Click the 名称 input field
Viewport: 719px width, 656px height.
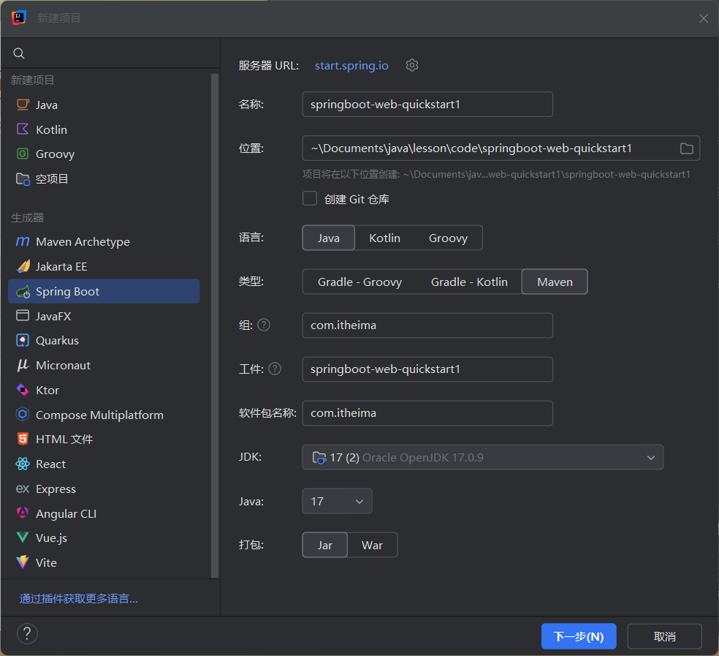click(x=427, y=104)
